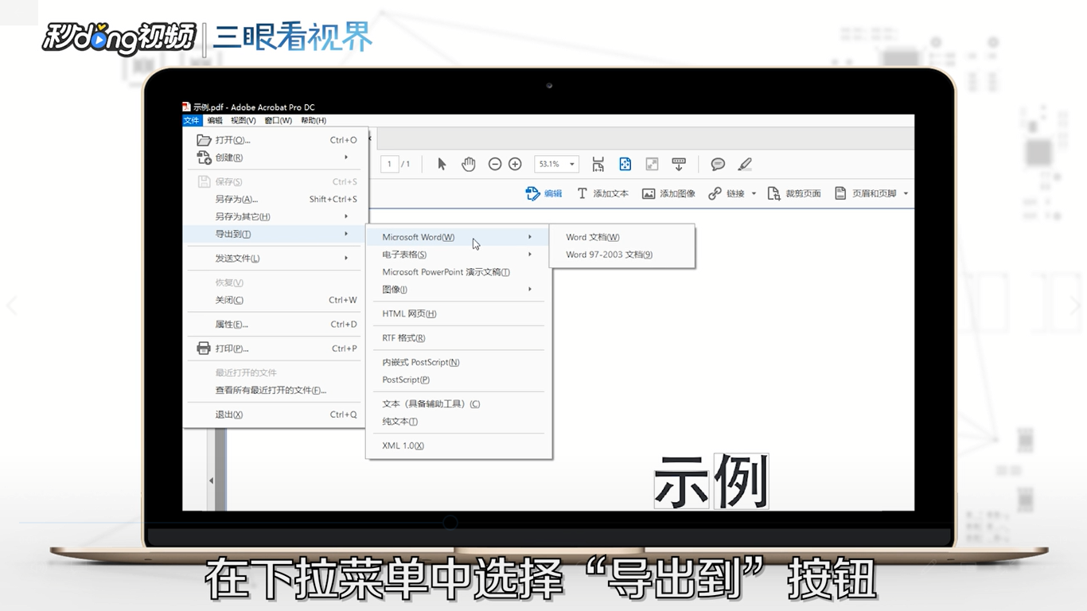Select the arrow selection tool
This screenshot has height=611, width=1087.
point(442,164)
